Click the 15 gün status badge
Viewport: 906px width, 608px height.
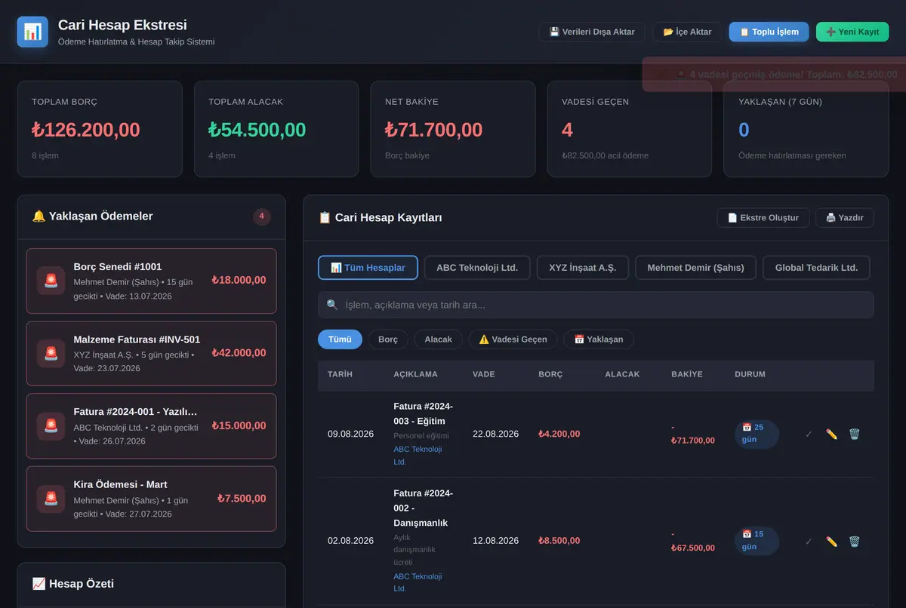click(757, 542)
